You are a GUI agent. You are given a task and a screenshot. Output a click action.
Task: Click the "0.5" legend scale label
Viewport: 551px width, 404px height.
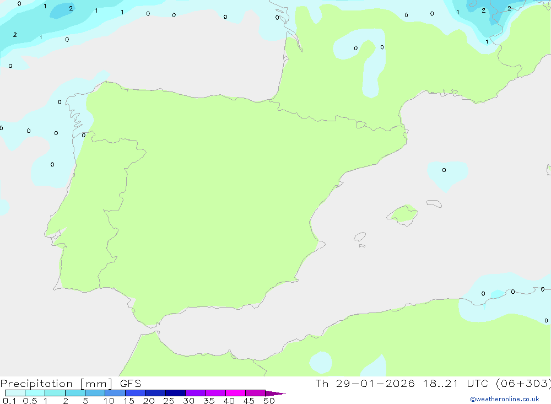pyautogui.click(x=30, y=401)
